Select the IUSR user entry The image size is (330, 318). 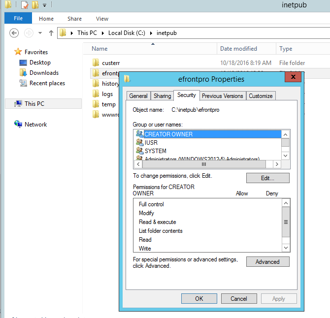click(151, 143)
